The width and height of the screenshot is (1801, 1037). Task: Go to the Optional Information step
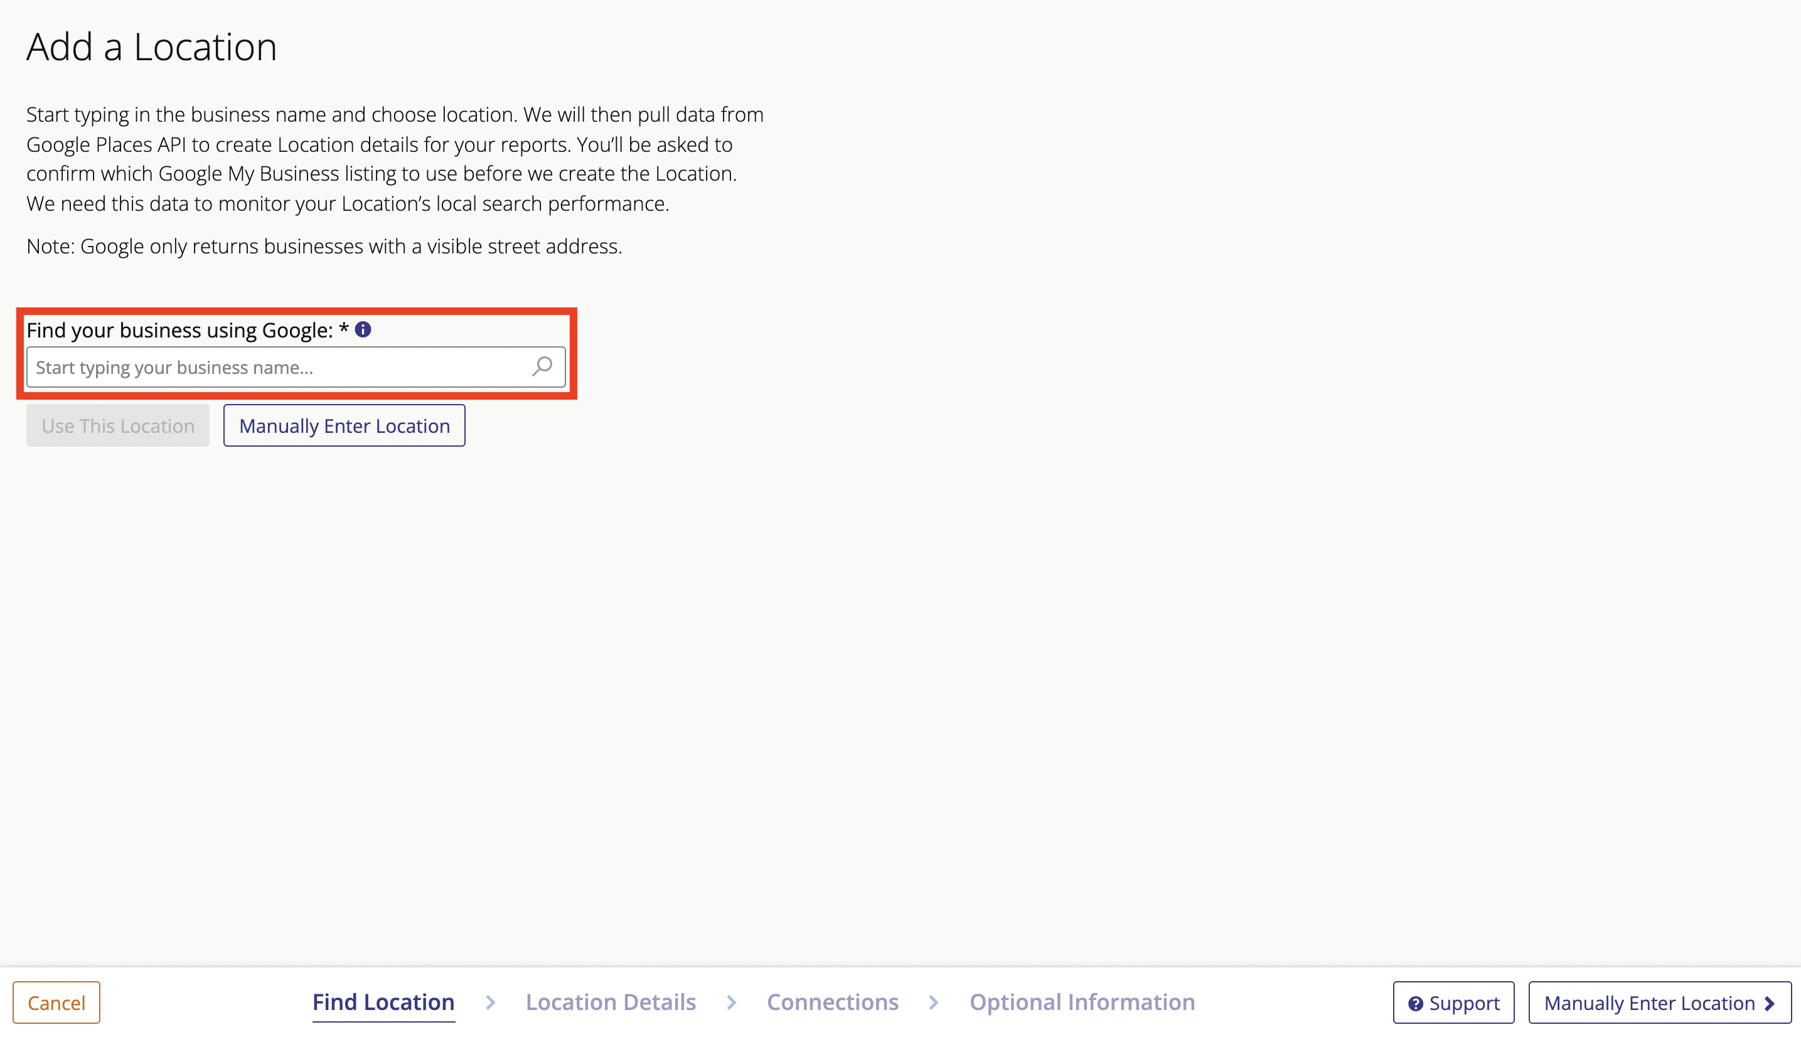(1082, 1002)
